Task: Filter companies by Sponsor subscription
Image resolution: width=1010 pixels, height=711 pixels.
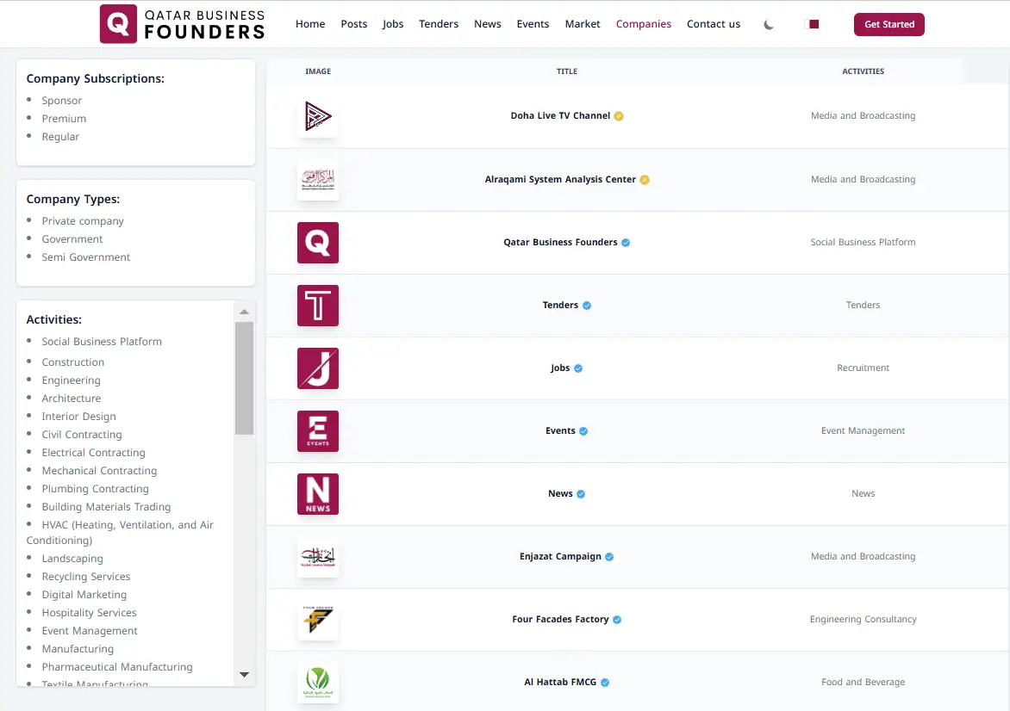Action: tap(62, 101)
